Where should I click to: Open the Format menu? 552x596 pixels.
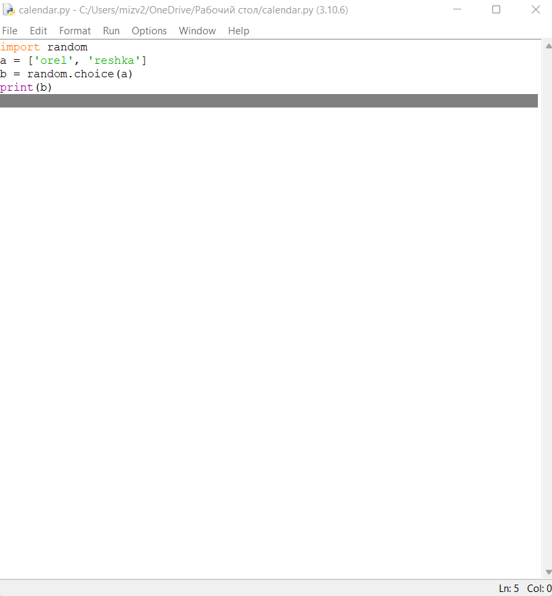75,31
